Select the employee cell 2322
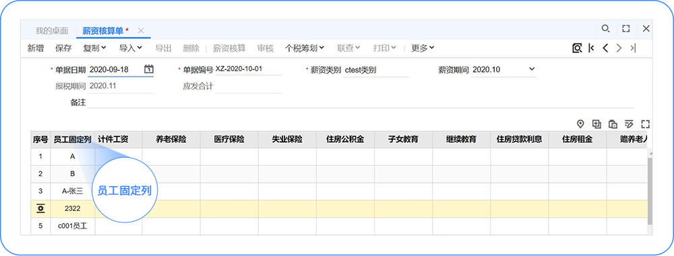The image size is (674, 256). click(73, 209)
